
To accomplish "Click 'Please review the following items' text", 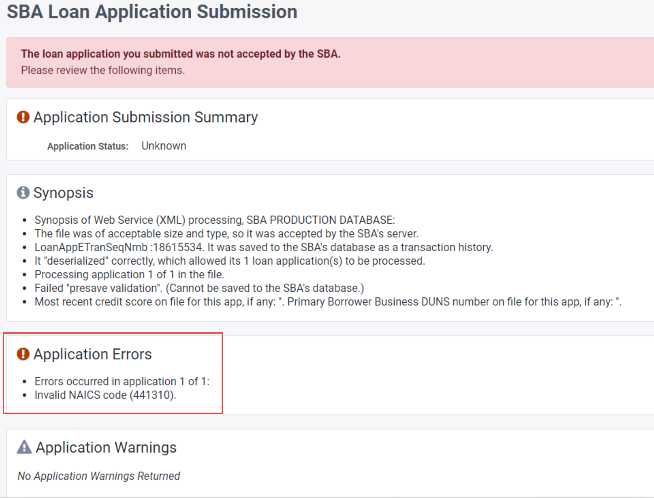I will pos(103,70).
